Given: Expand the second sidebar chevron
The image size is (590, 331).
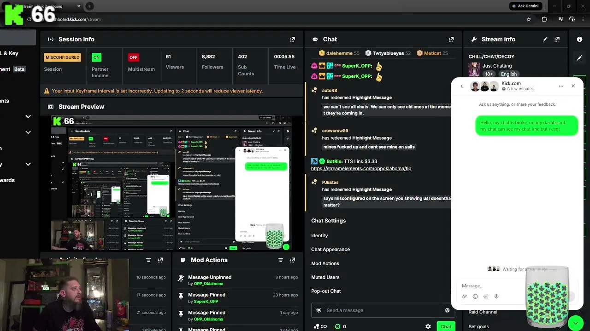Looking at the screenshot, I should (28, 132).
